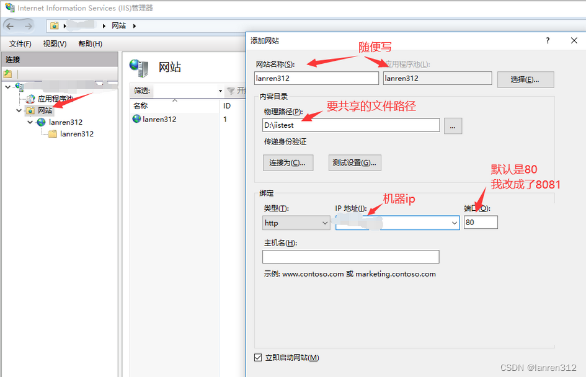Open the IP 地址 combo box dropdown arrow
Viewport: 586px width, 377px height.
pyautogui.click(x=454, y=223)
